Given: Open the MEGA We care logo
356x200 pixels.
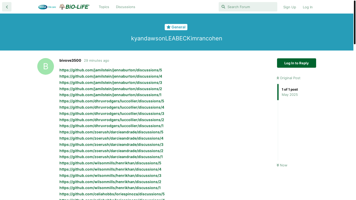Looking at the screenshot, I should pos(47,7).
